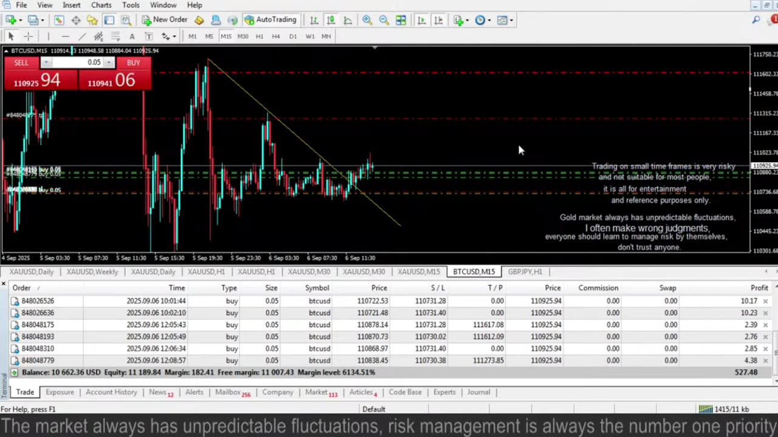
Task: Toggle Auto Scroll chart icon
Action: pos(421,20)
